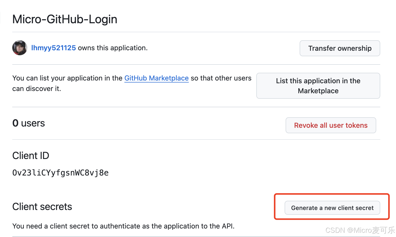Select the Client ID value Ov23liCYyfgsnWC8vj8e
396x237 pixels.
[x=61, y=173]
